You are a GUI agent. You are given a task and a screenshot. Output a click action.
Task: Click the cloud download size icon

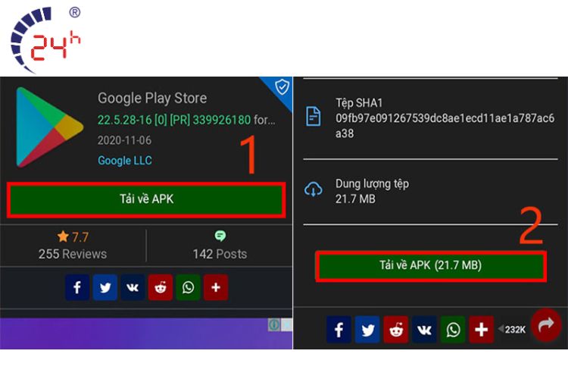(314, 189)
